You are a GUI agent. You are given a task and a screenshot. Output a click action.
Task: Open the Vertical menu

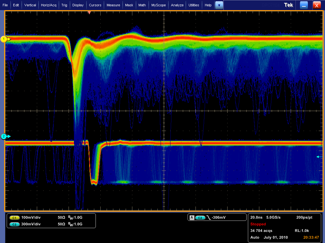coord(30,5)
